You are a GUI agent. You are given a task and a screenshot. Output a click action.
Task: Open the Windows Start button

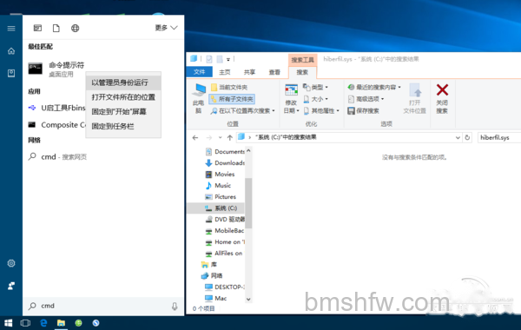(x=9, y=323)
